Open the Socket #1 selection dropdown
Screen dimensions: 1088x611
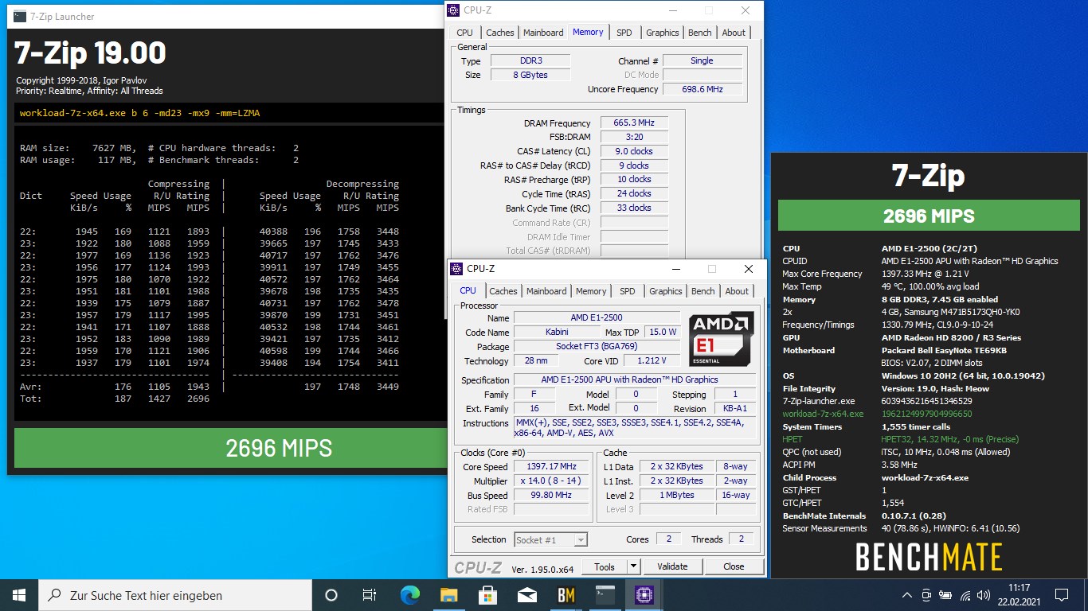[551, 539]
